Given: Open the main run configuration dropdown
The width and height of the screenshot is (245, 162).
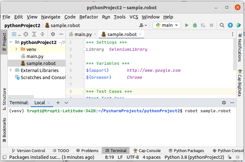Looking at the screenshot, I should tap(167, 25).
